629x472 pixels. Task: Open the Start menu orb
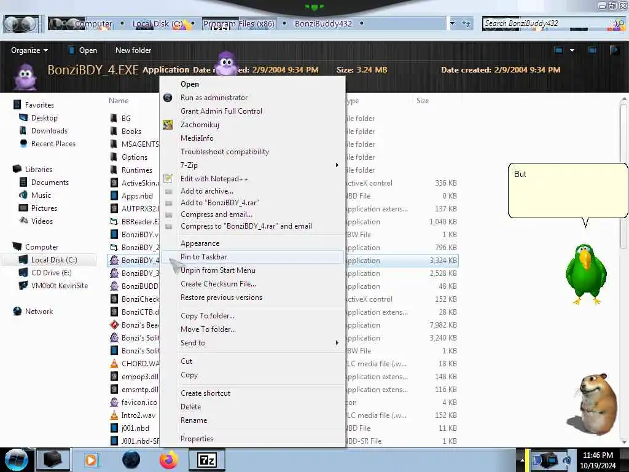(16, 460)
